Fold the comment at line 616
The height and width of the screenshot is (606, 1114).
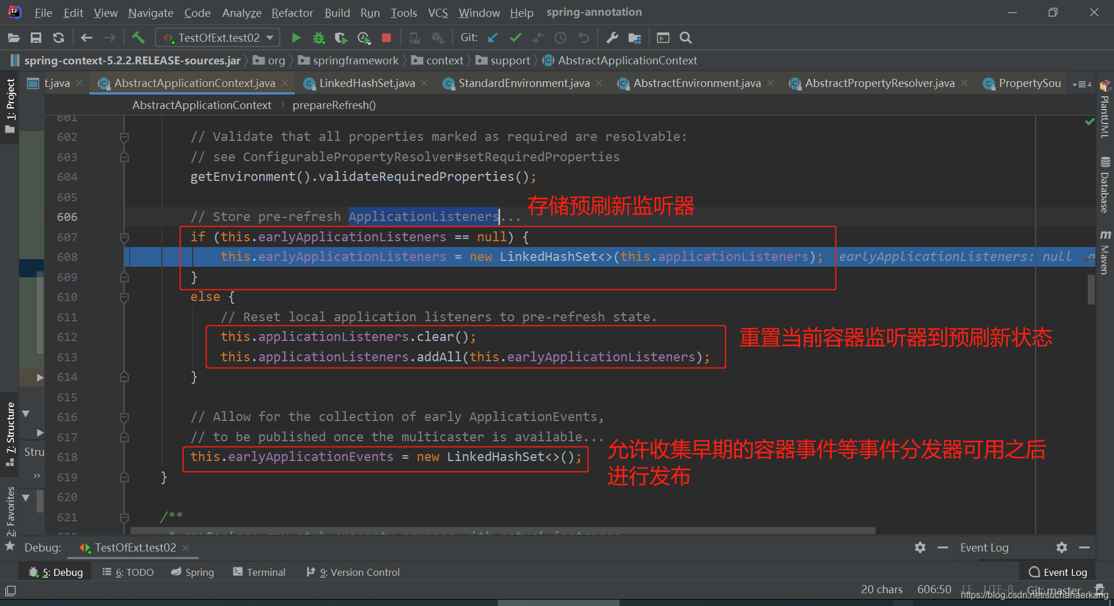click(x=124, y=417)
